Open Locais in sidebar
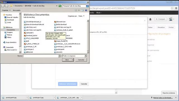The width and height of the screenshot is (179, 101). coord(8,22)
